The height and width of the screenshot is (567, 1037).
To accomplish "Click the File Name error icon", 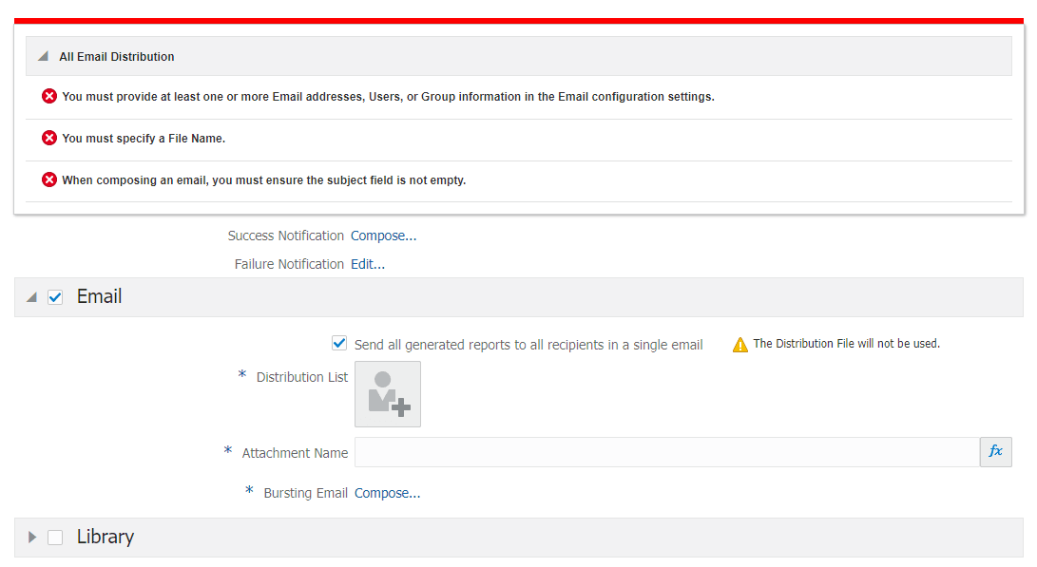I will coord(49,138).
